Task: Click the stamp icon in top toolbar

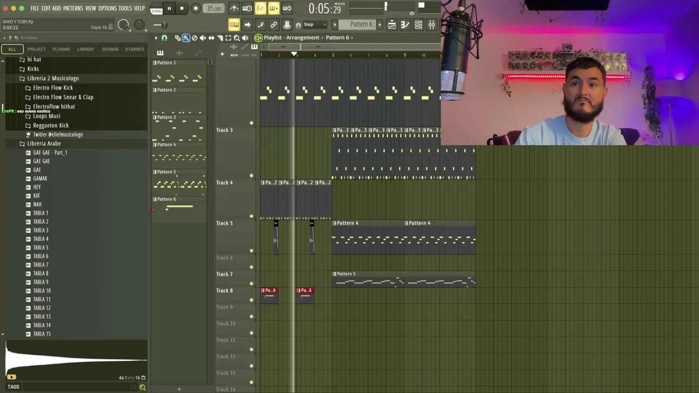Action: click(x=287, y=25)
